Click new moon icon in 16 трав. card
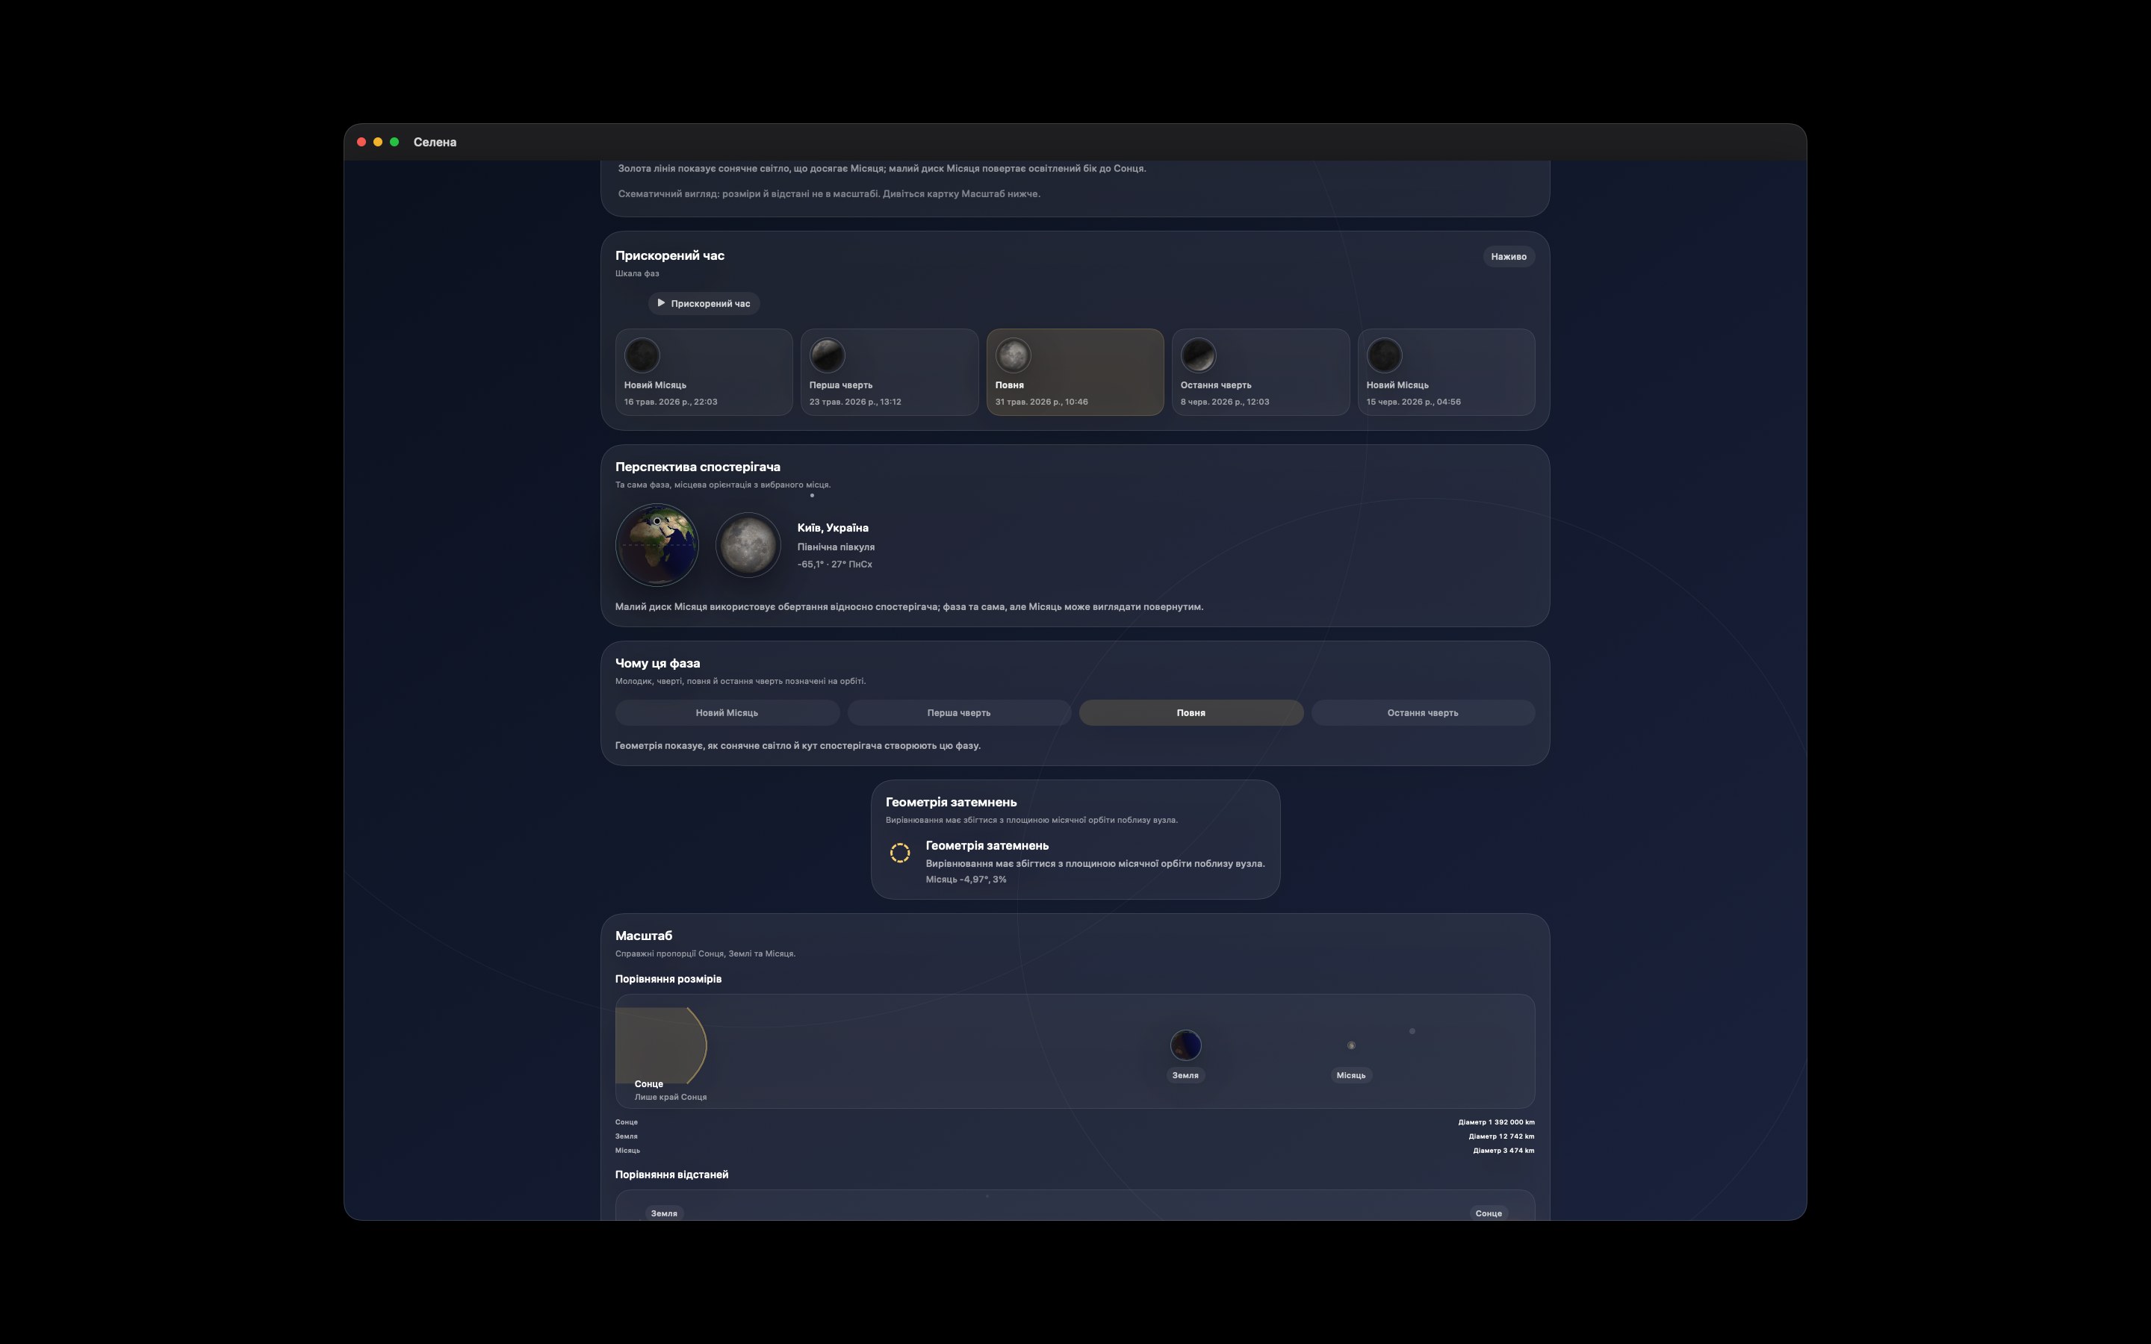 642,355
